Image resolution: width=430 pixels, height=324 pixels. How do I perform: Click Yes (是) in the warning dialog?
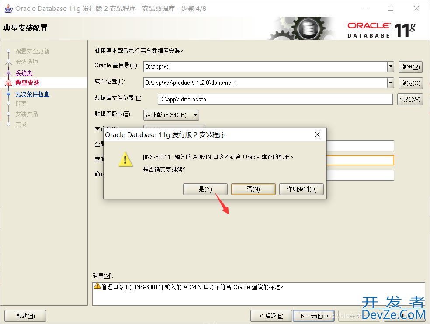coord(205,189)
